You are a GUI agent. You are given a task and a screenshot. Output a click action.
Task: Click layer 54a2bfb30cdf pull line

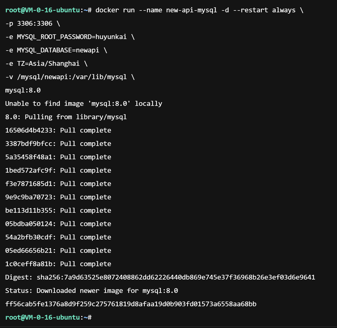pyautogui.click(x=58, y=237)
